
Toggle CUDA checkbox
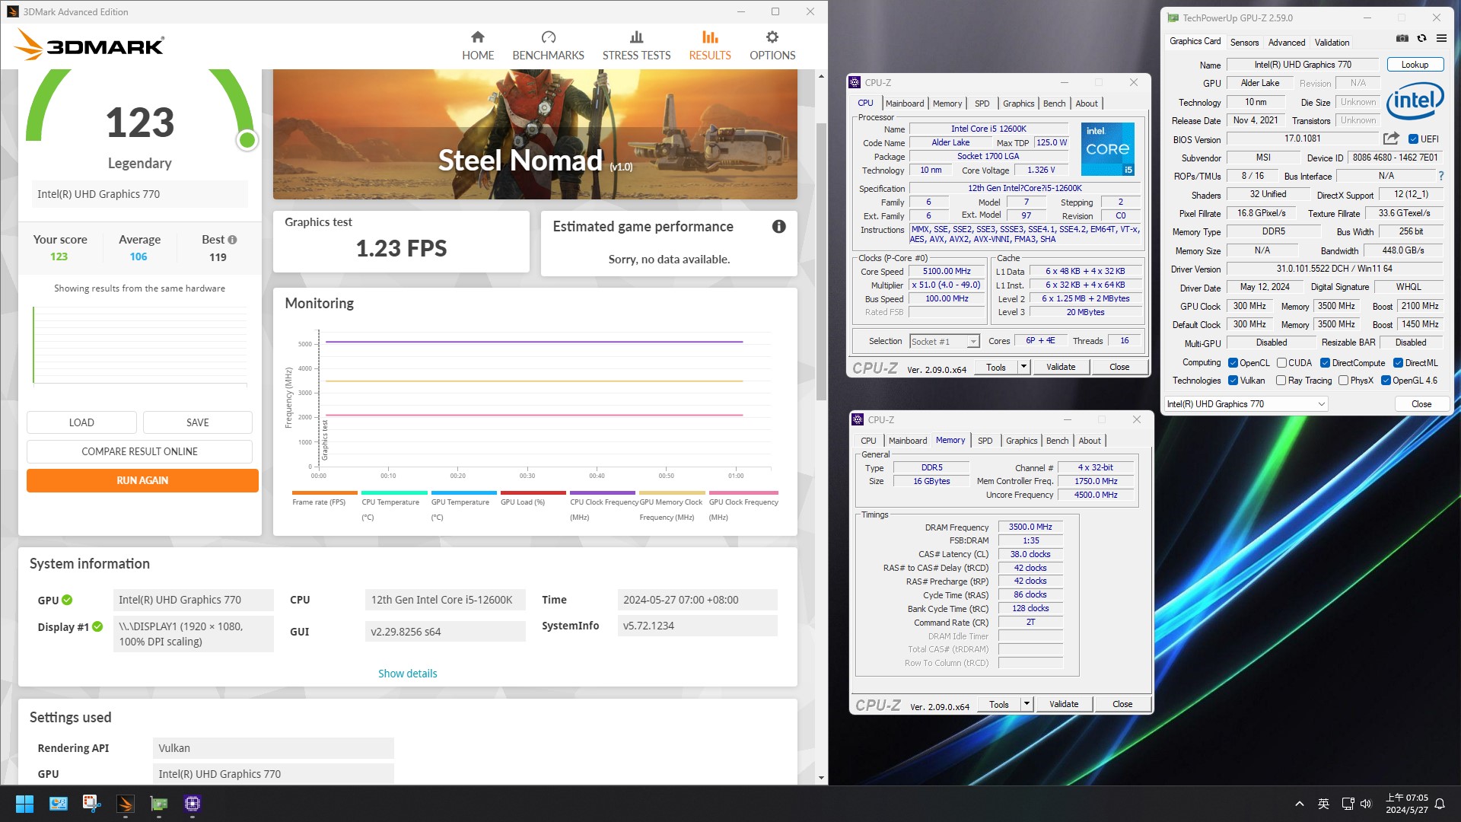pyautogui.click(x=1281, y=363)
